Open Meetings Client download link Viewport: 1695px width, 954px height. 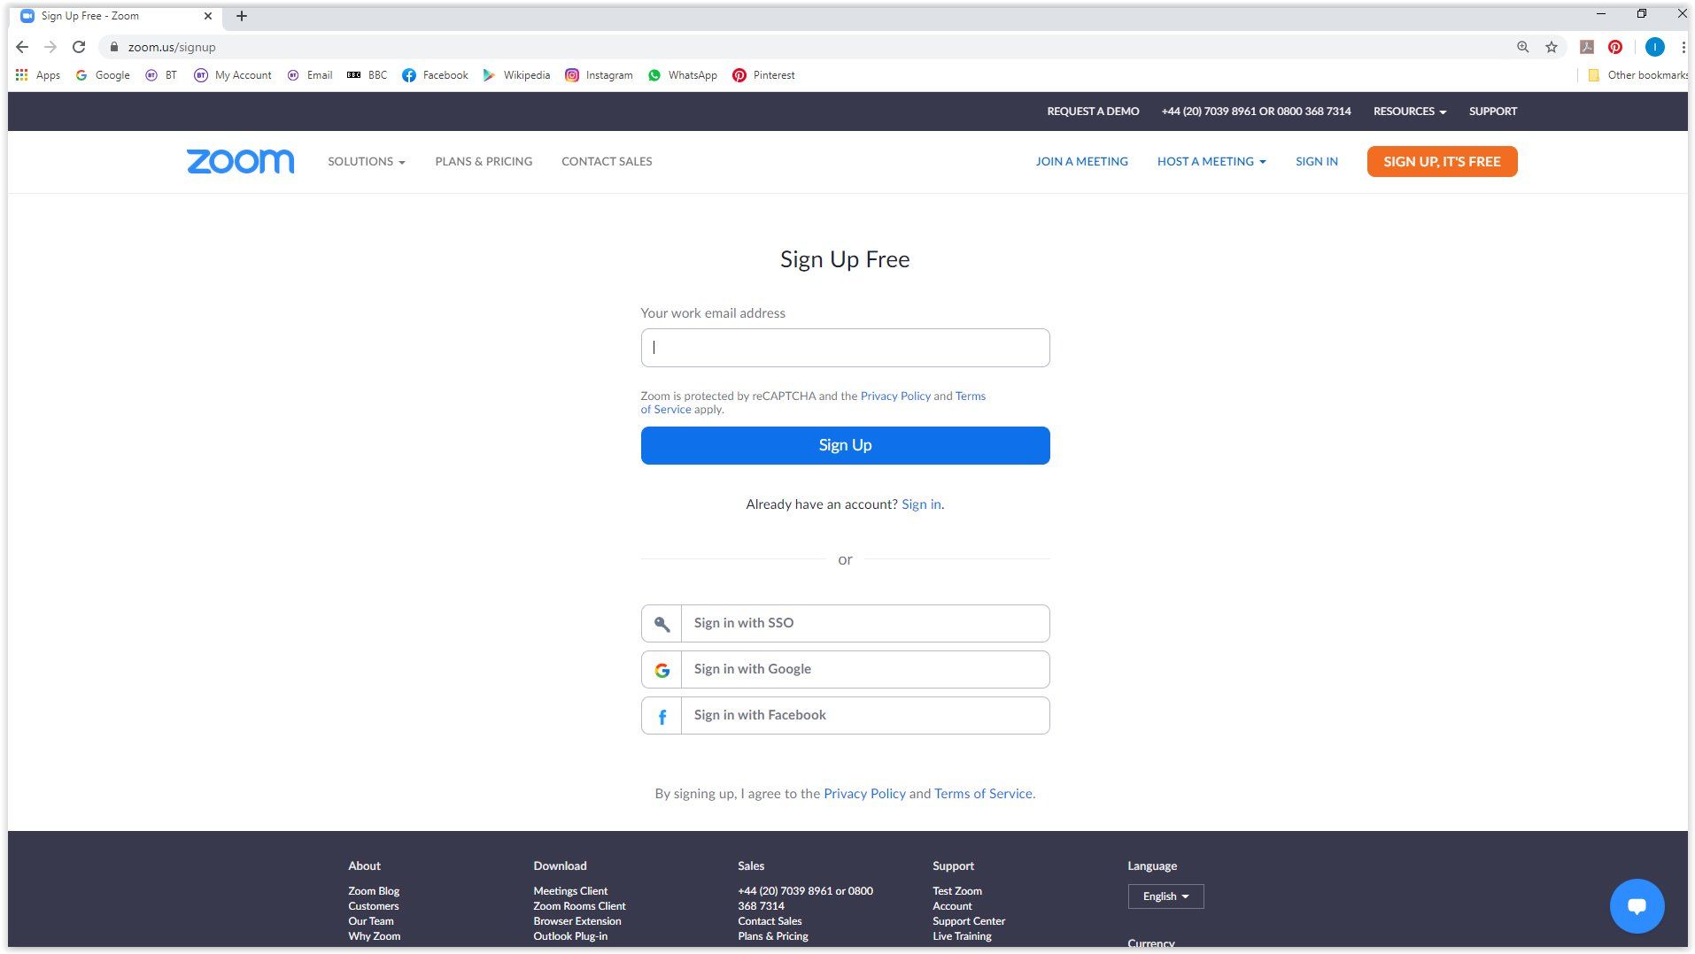[570, 891]
